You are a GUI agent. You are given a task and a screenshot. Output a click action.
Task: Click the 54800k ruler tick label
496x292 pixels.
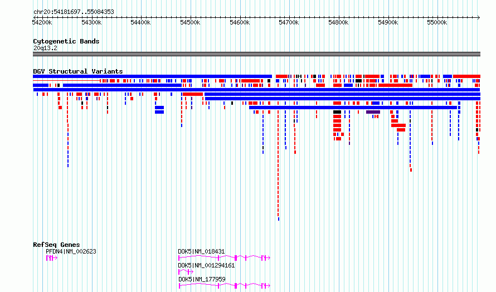(x=338, y=22)
